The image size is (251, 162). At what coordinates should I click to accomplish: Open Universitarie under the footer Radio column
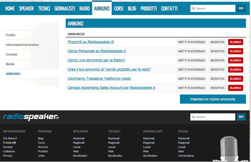point(186,156)
